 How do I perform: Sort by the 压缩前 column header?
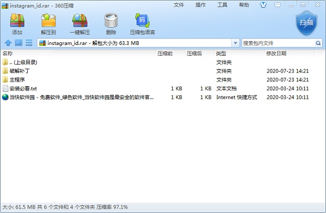click(170, 54)
